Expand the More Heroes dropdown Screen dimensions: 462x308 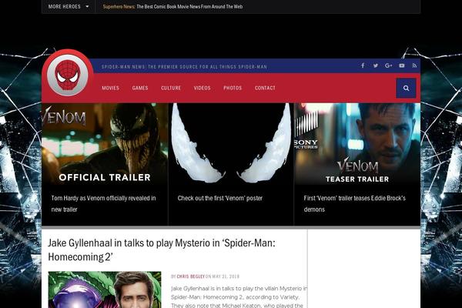point(69,6)
